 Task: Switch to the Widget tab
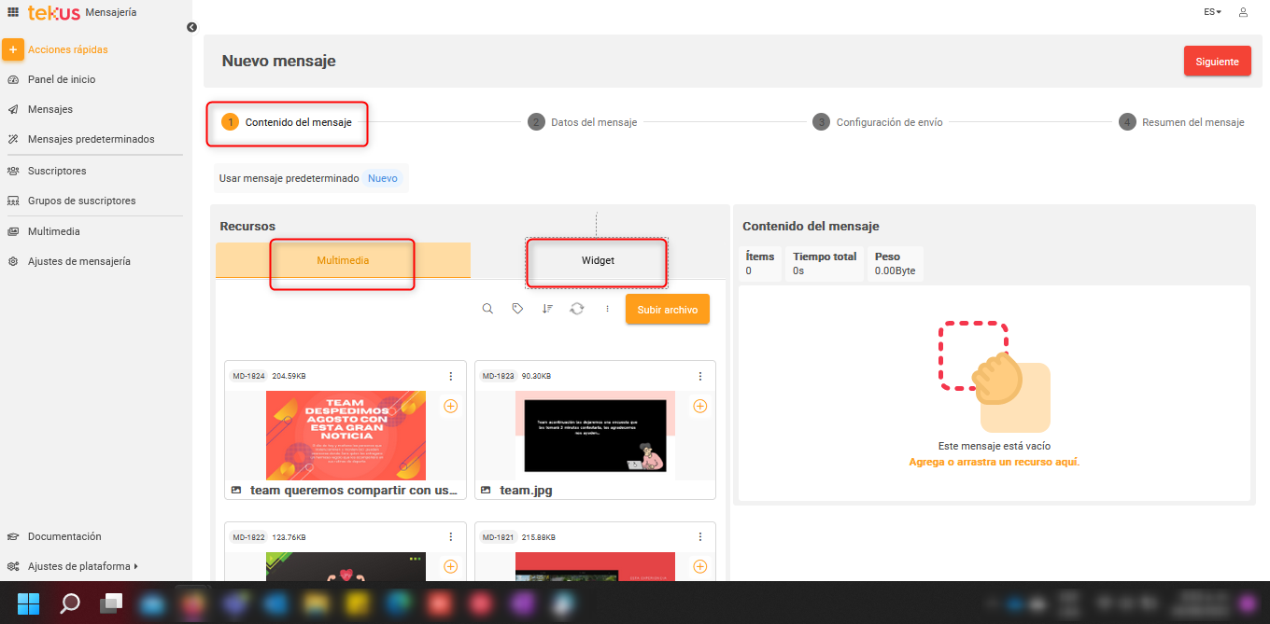(598, 260)
